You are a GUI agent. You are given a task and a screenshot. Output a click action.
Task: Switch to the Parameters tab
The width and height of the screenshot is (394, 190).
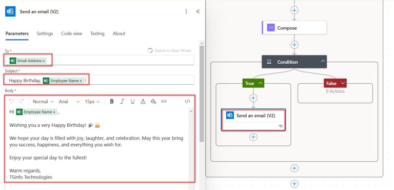click(17, 33)
